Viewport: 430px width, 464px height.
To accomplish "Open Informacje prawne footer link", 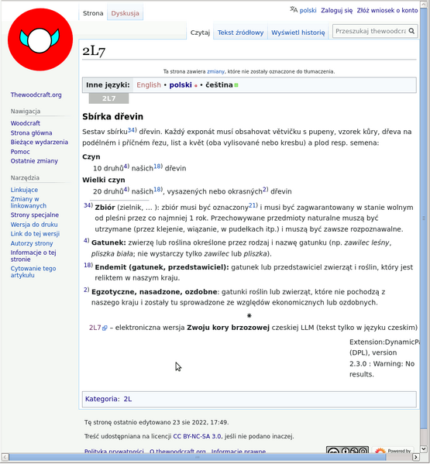I will [x=239, y=452].
